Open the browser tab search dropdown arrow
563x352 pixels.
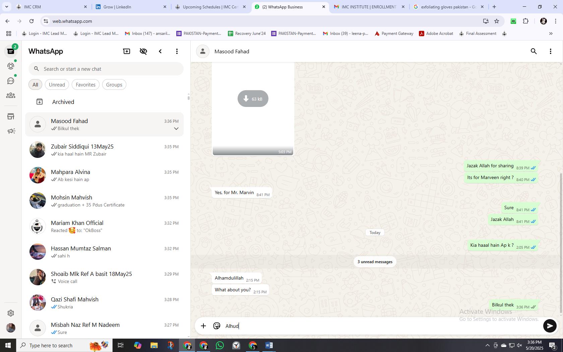(x=6, y=7)
